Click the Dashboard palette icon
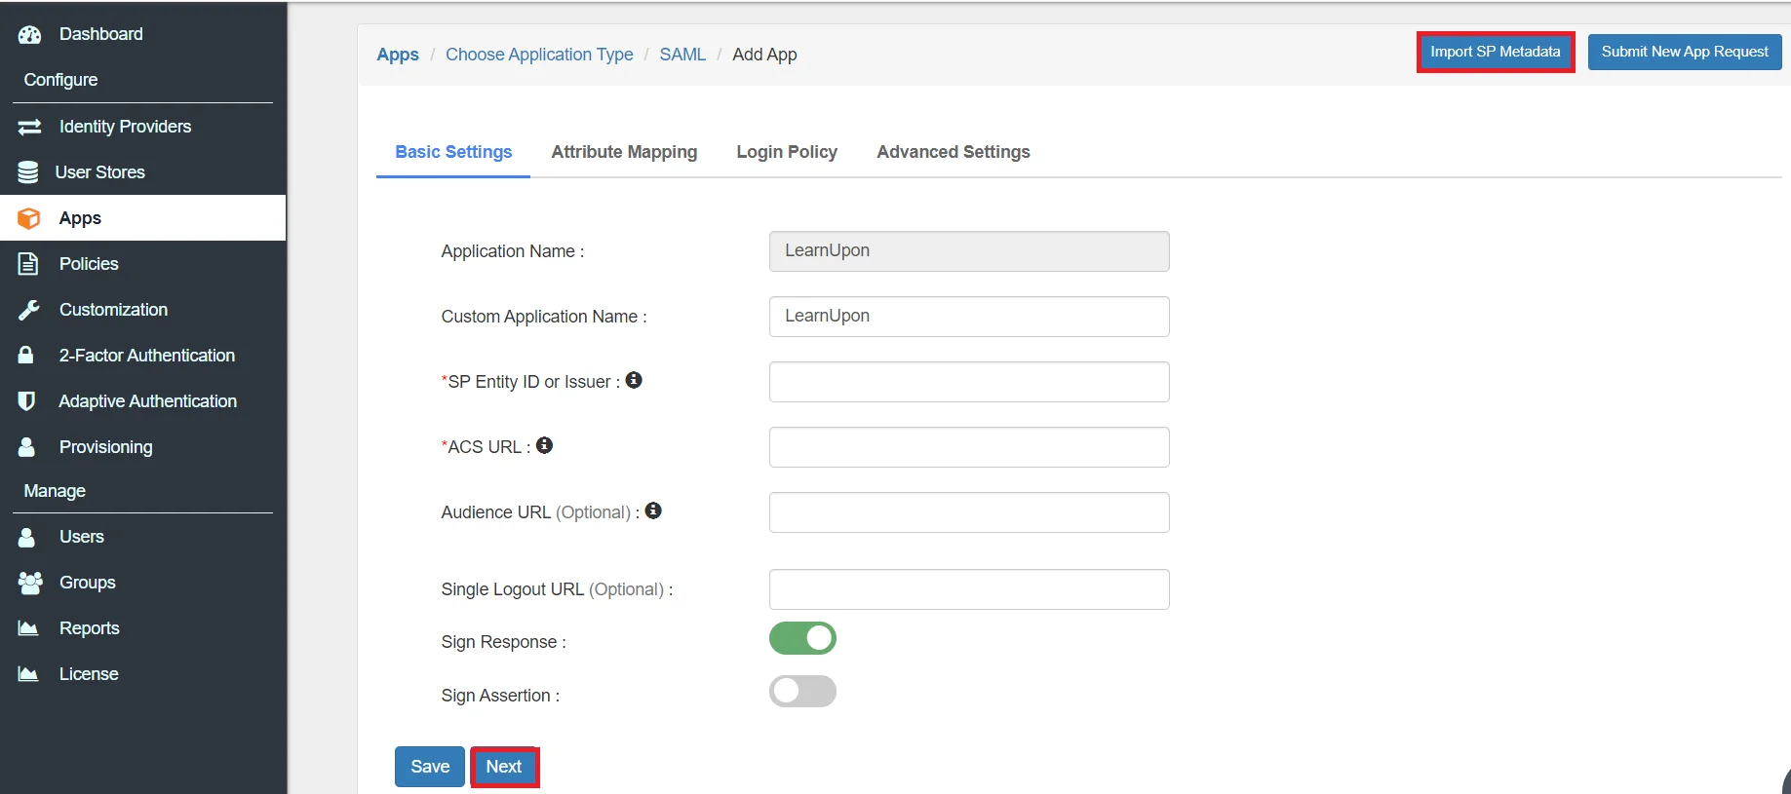The width and height of the screenshot is (1791, 794). click(29, 34)
